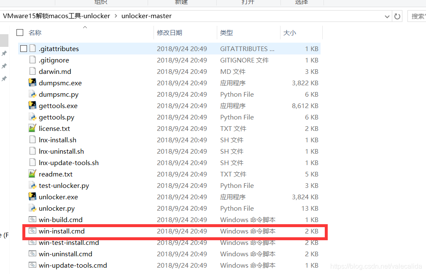Screen dimensions: 426x274
Task: Select the dumpsmc.py file name
Action: pyautogui.click(x=59, y=94)
